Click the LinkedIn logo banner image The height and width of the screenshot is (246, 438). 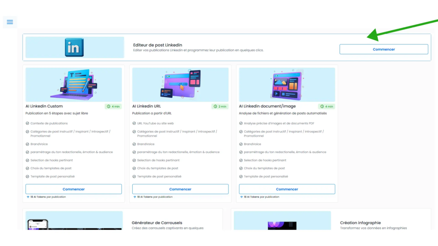[74, 47]
